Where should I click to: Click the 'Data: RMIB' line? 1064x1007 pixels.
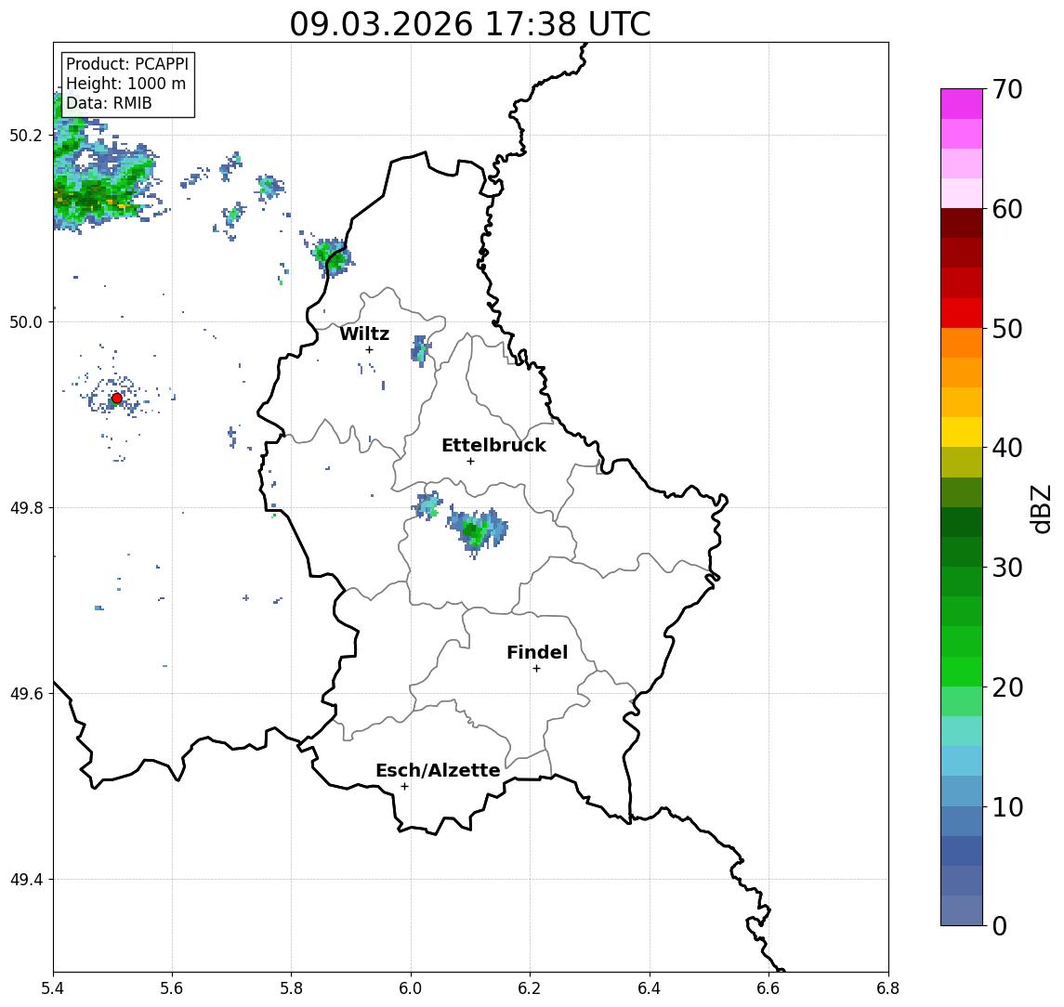coord(109,103)
